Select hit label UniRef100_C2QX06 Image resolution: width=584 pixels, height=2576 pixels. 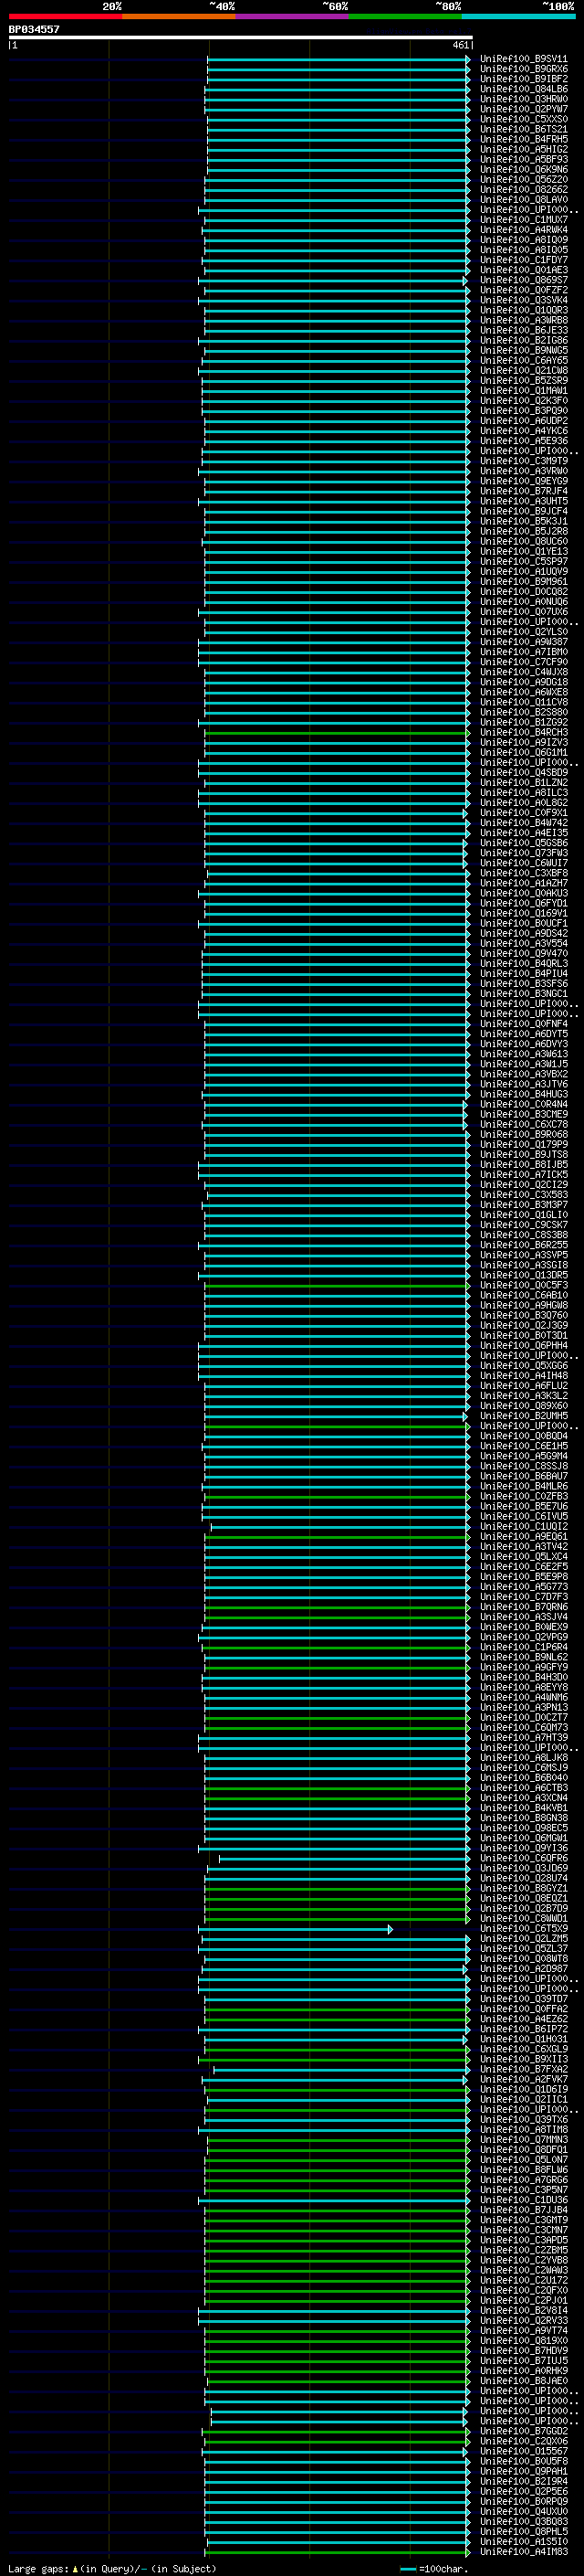(x=523, y=2441)
